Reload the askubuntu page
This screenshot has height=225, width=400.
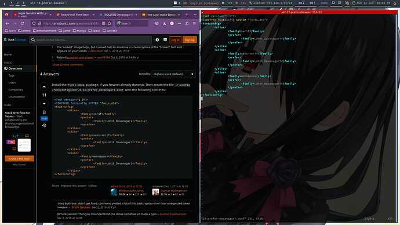tap(23, 23)
